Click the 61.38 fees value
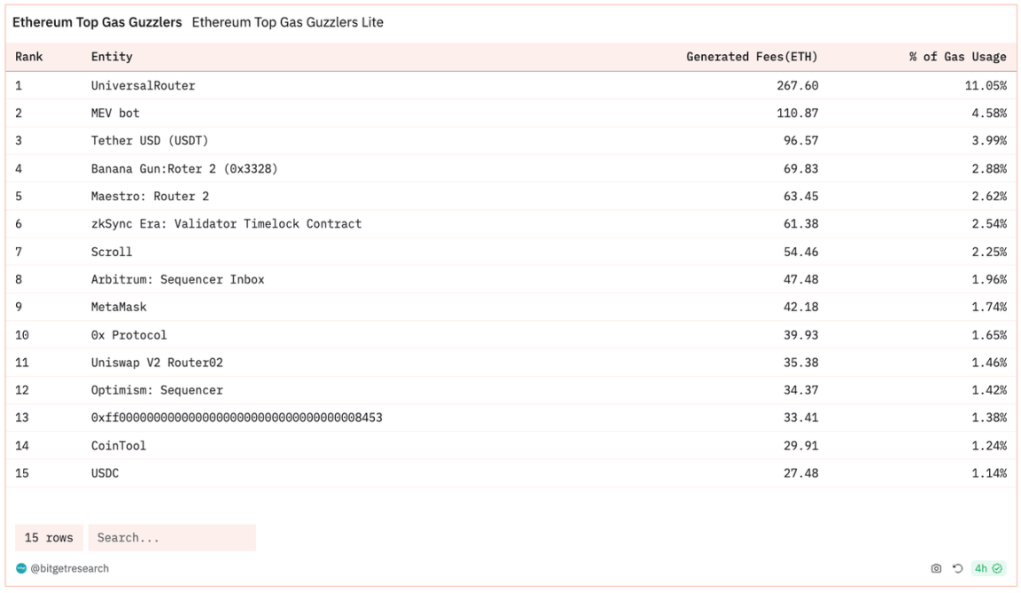This screenshot has height=593, width=1021. coord(801,224)
